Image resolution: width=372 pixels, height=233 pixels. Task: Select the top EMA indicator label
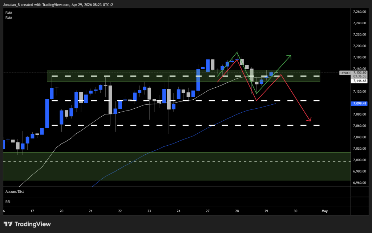point(8,13)
